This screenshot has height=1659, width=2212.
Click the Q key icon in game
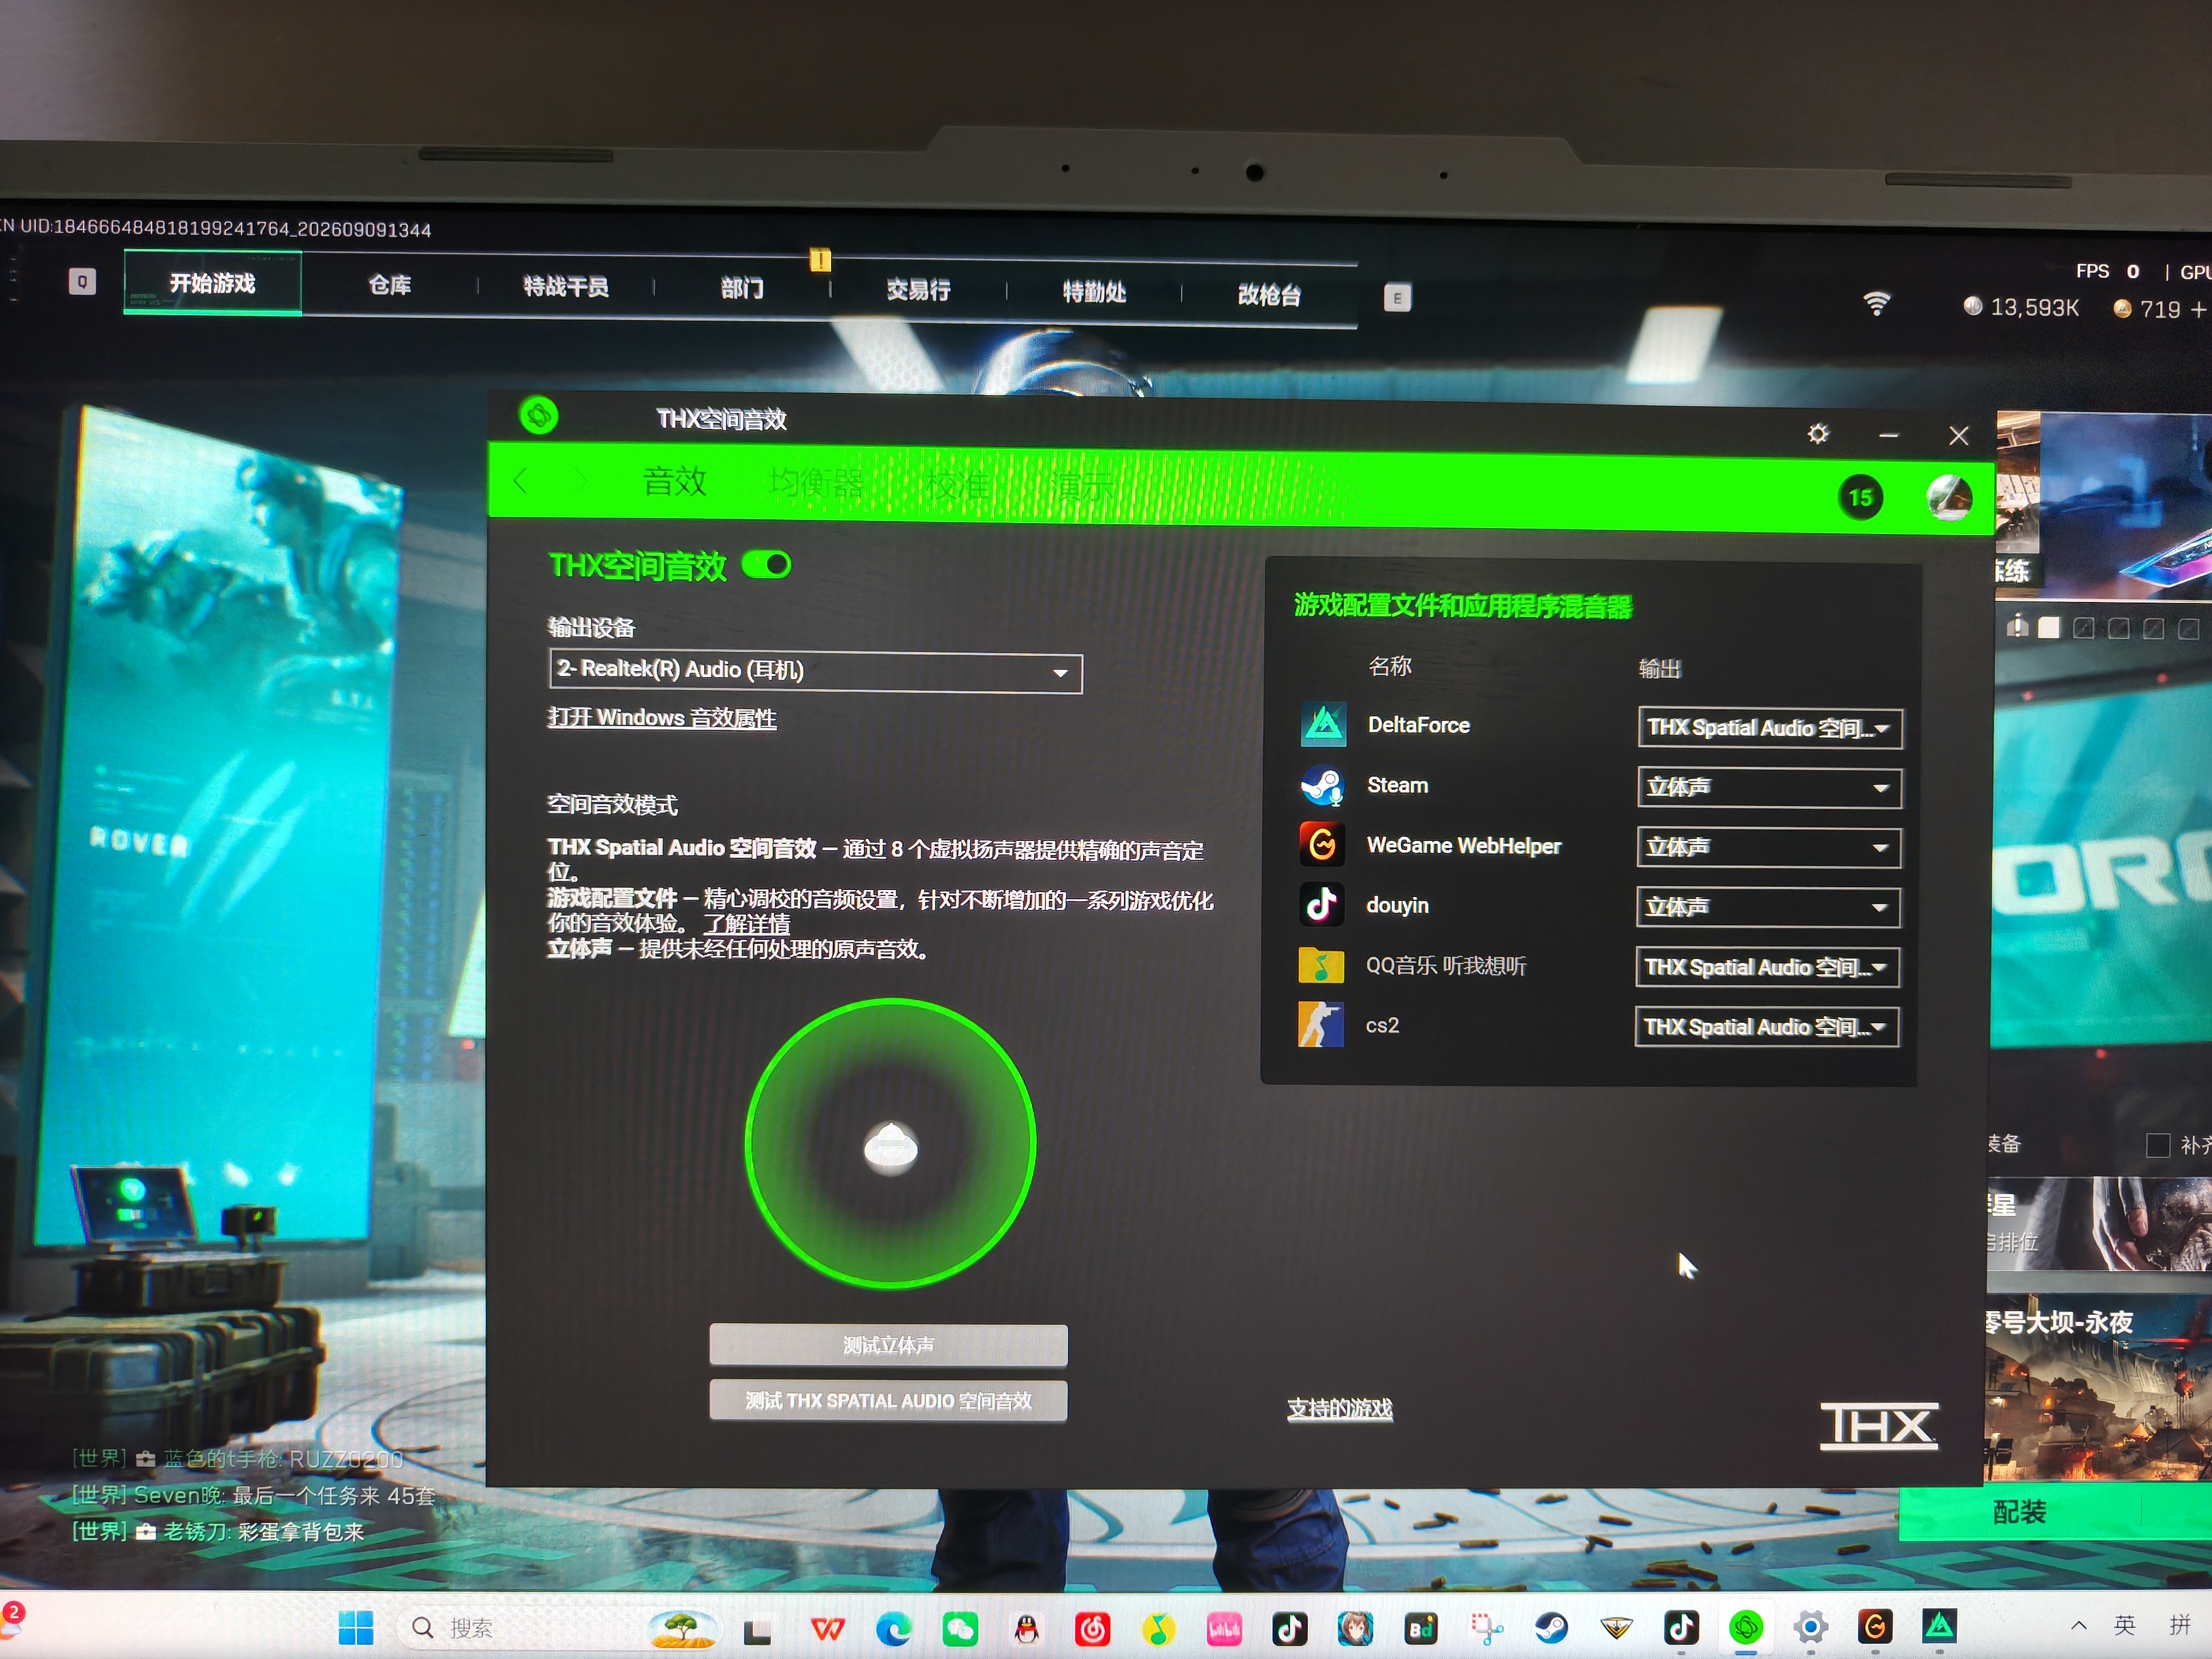pos(82,281)
